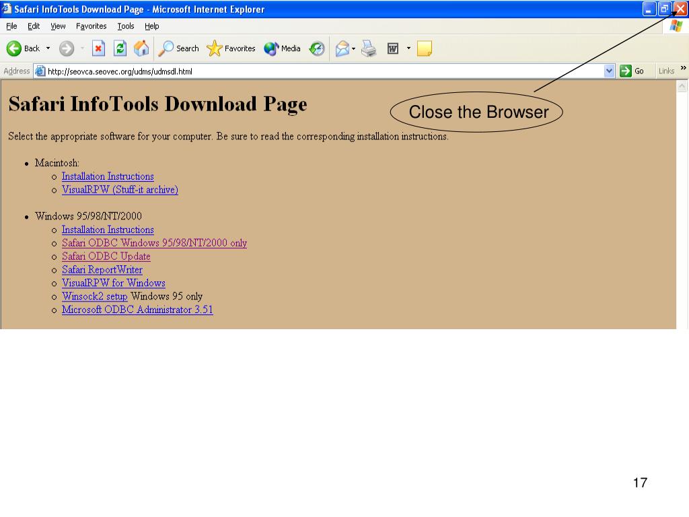689x517 pixels.
Task: Click the Back arrow button
Action: [24, 48]
